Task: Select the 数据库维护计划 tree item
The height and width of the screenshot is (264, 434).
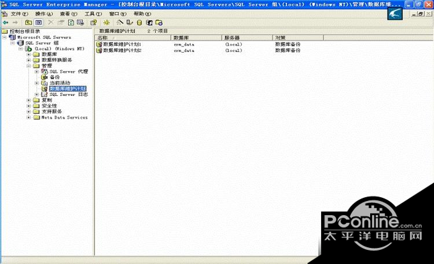Action: coord(68,88)
